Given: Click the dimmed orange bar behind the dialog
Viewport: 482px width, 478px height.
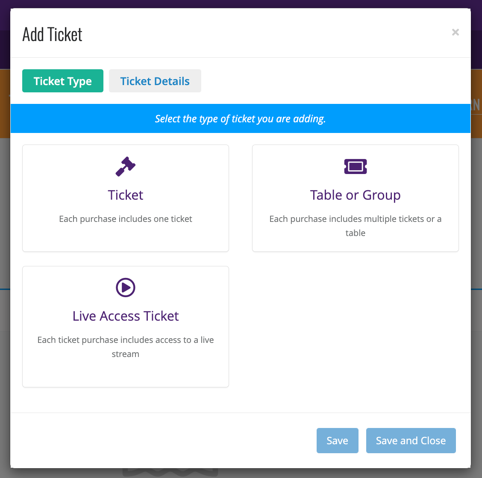Looking at the screenshot, I should click(5, 103).
